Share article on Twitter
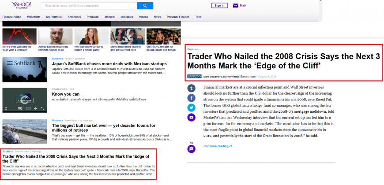Image resolution: width=384 pixels, height=185 pixels. point(191,108)
